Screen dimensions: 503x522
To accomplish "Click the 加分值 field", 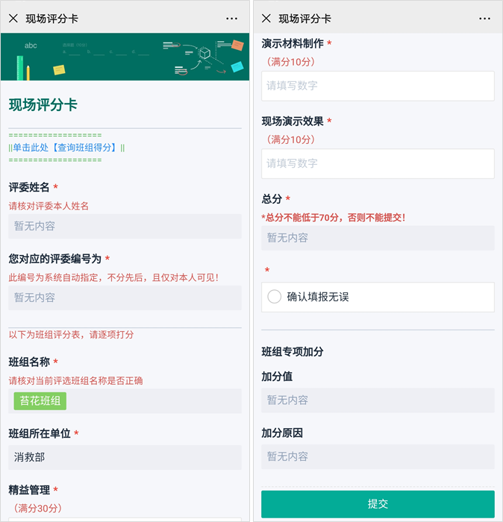I will click(x=378, y=400).
